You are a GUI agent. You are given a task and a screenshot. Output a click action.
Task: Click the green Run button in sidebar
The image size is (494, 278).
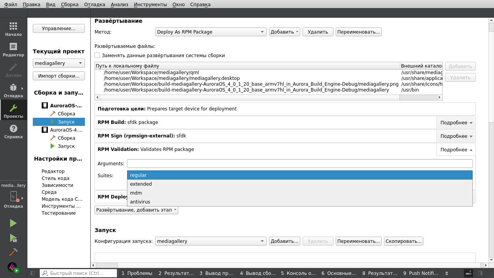point(13,223)
